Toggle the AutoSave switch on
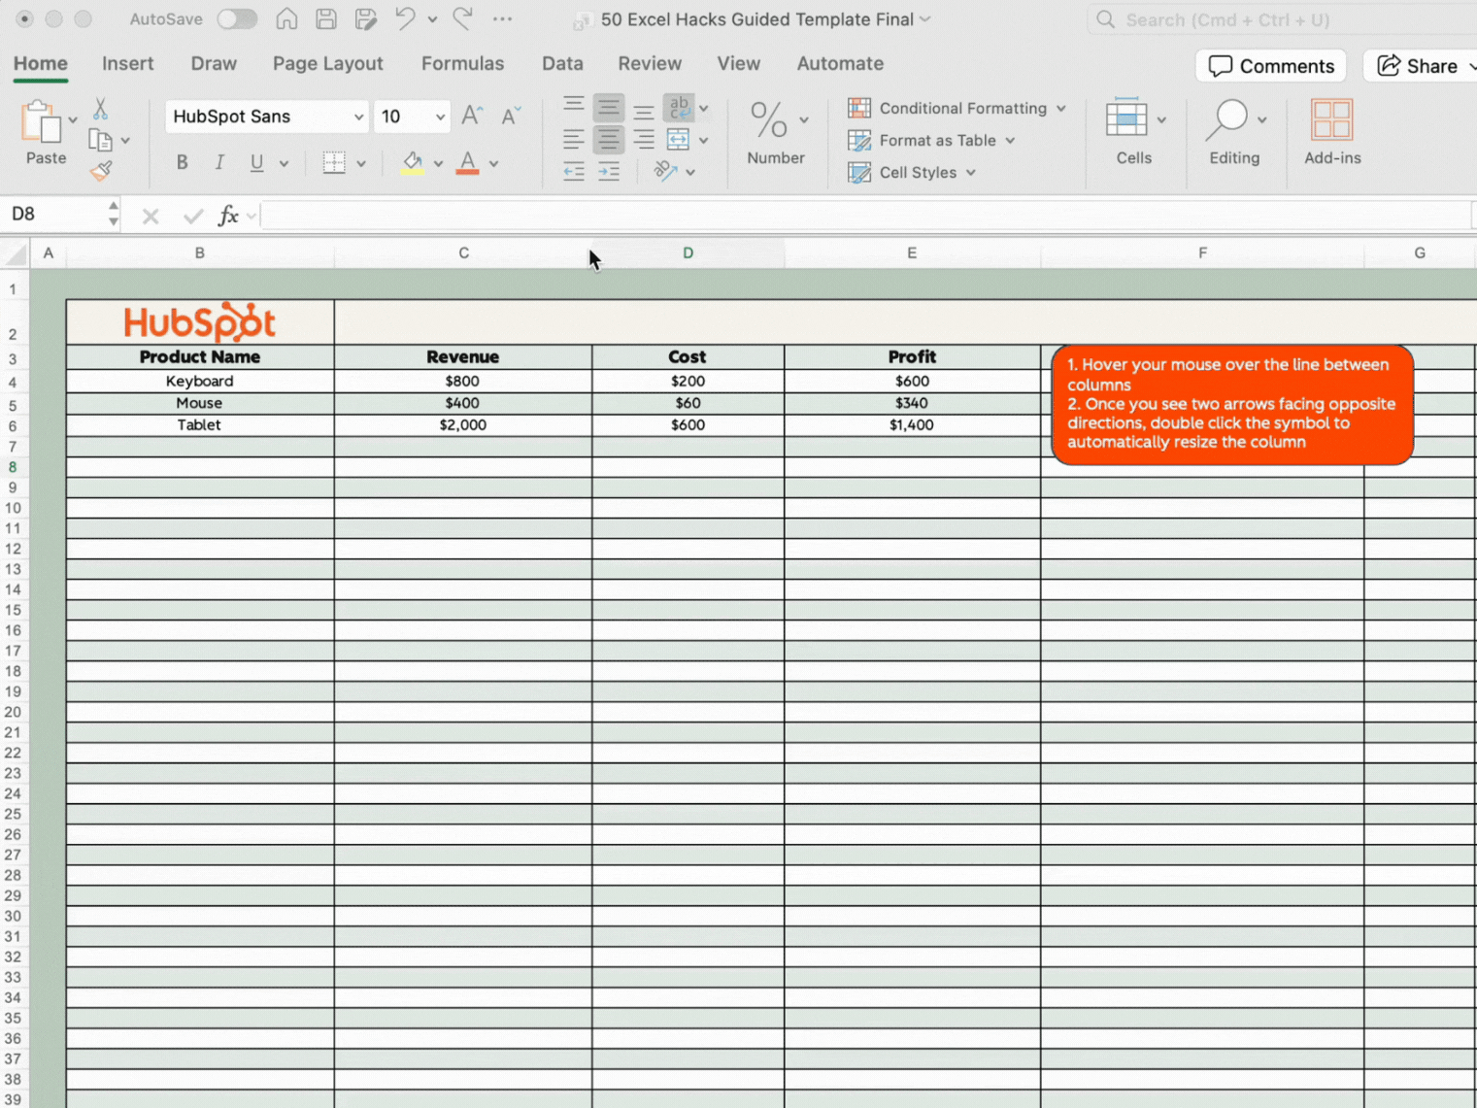This screenshot has width=1477, height=1108. click(x=236, y=17)
